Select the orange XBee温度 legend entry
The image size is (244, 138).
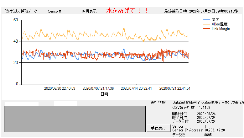pyautogui.click(x=219, y=24)
